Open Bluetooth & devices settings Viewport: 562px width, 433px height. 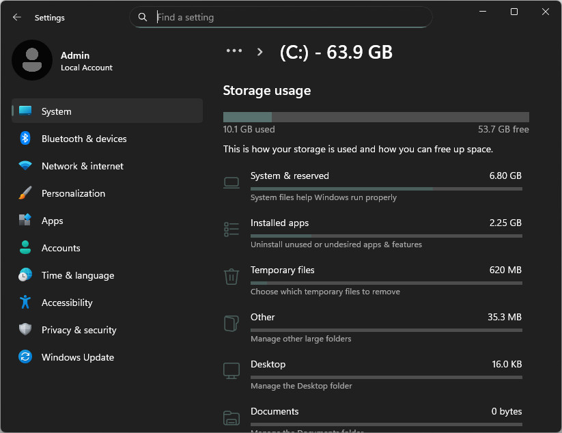pyautogui.click(x=107, y=139)
